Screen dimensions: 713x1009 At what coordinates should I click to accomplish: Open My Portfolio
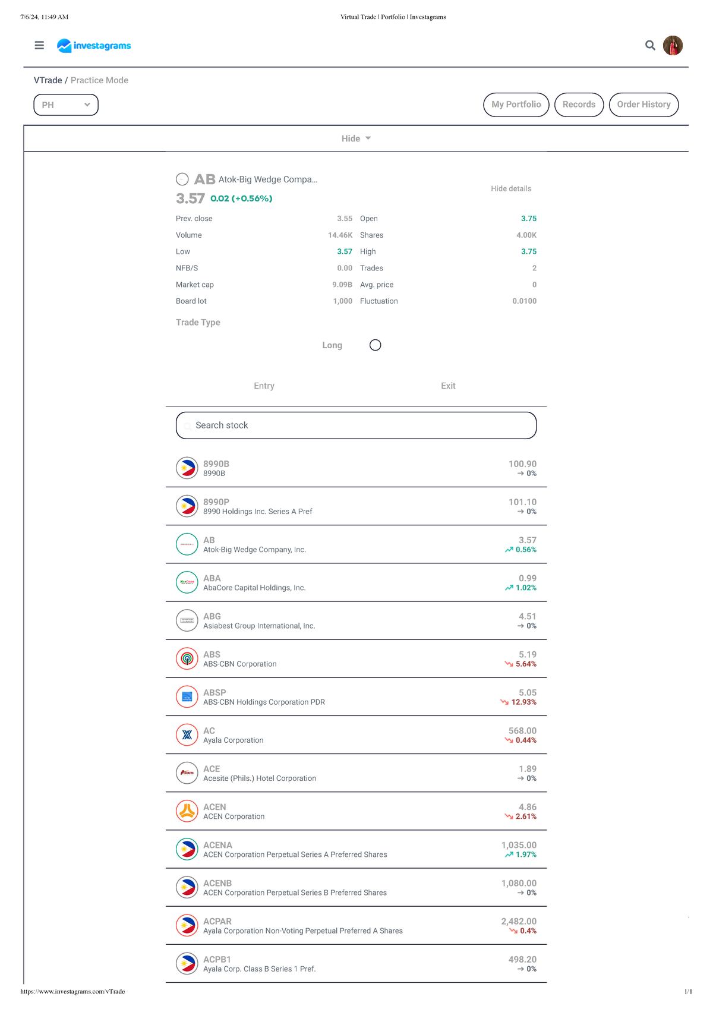[x=516, y=105]
